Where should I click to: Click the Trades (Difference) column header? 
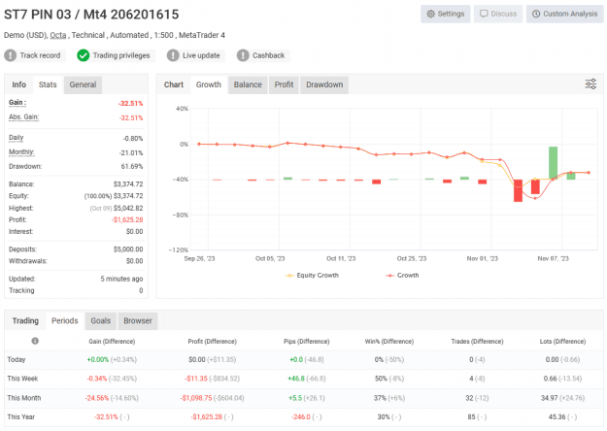[477, 342]
